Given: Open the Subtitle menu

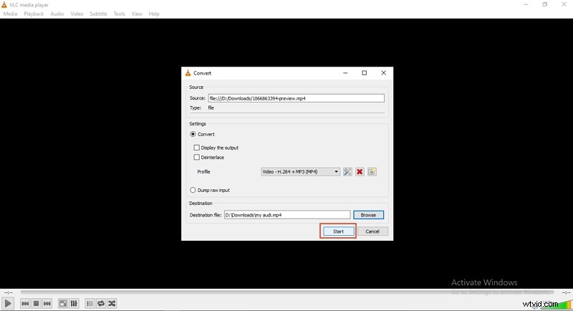Looking at the screenshot, I should coord(98,14).
